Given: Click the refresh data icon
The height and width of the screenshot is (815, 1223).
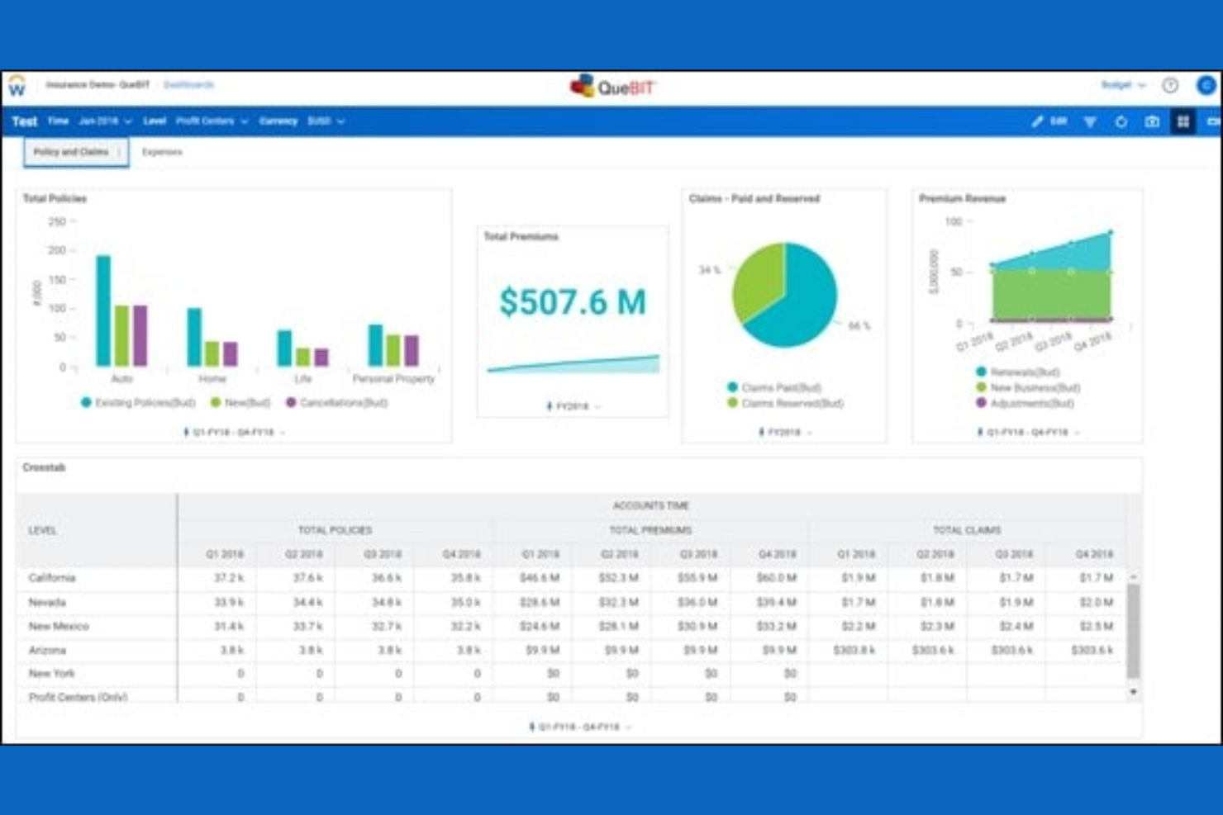Looking at the screenshot, I should pos(1121,121).
